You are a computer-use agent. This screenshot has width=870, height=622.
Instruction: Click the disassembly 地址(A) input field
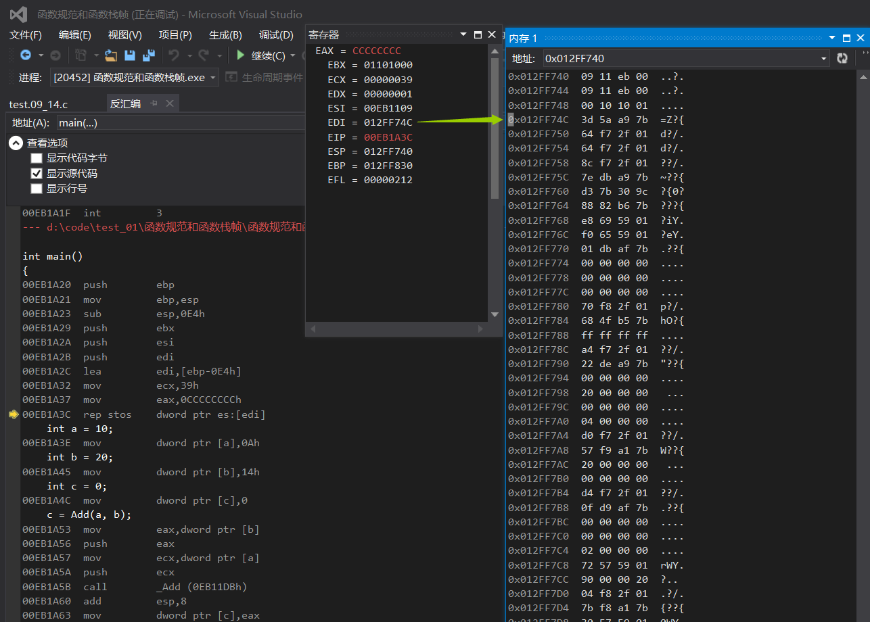180,122
